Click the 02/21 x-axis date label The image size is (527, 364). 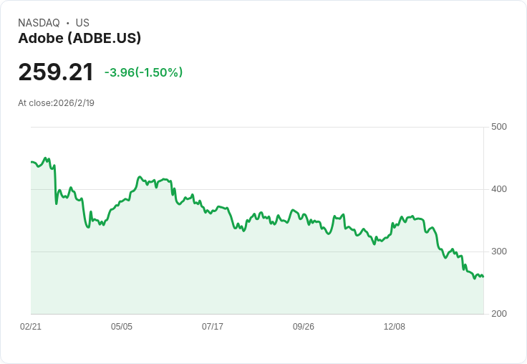pos(31,327)
